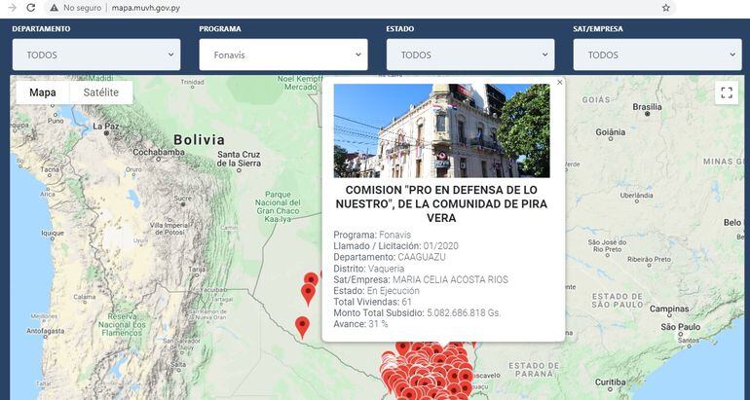Open the DEPARTAMENTO dropdown
750x400 pixels.
(x=96, y=55)
